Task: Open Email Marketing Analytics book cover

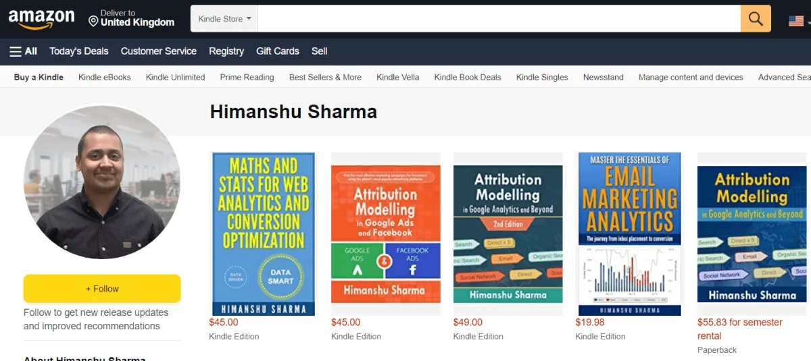Action: click(x=630, y=234)
